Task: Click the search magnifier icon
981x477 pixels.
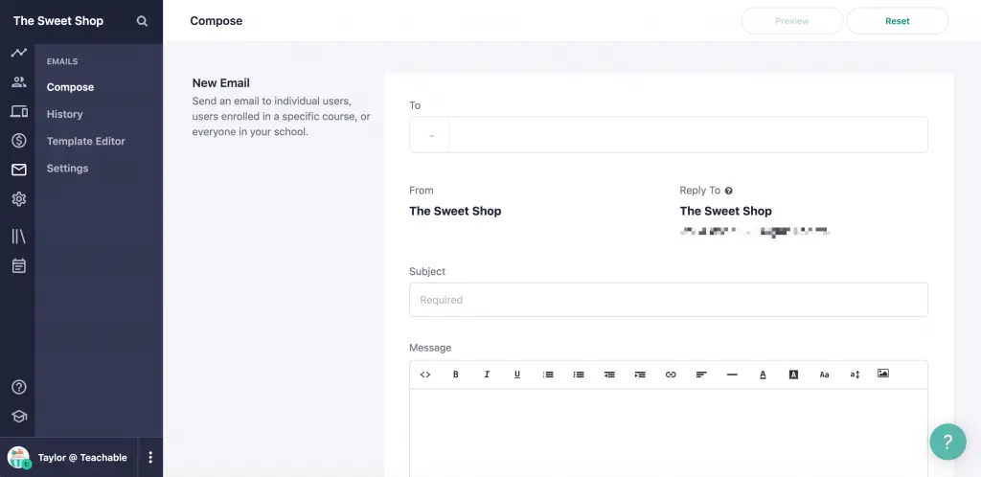Action: [x=142, y=21]
